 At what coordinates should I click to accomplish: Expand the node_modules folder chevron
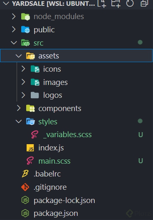point(14,17)
